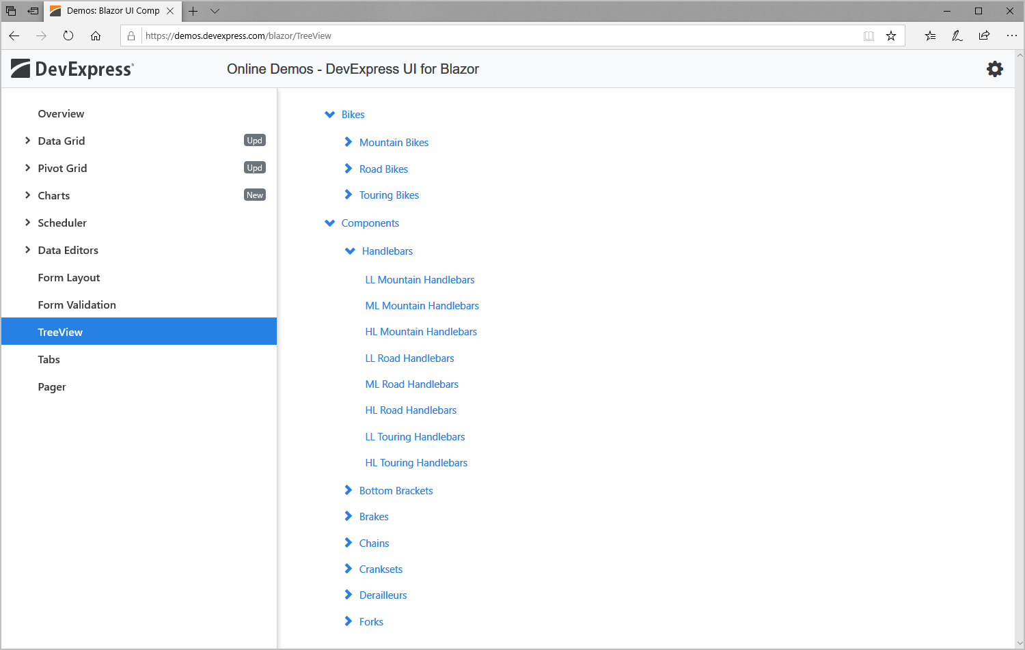Show tabs you've set aside
This screenshot has width=1025, height=650.
[11, 11]
